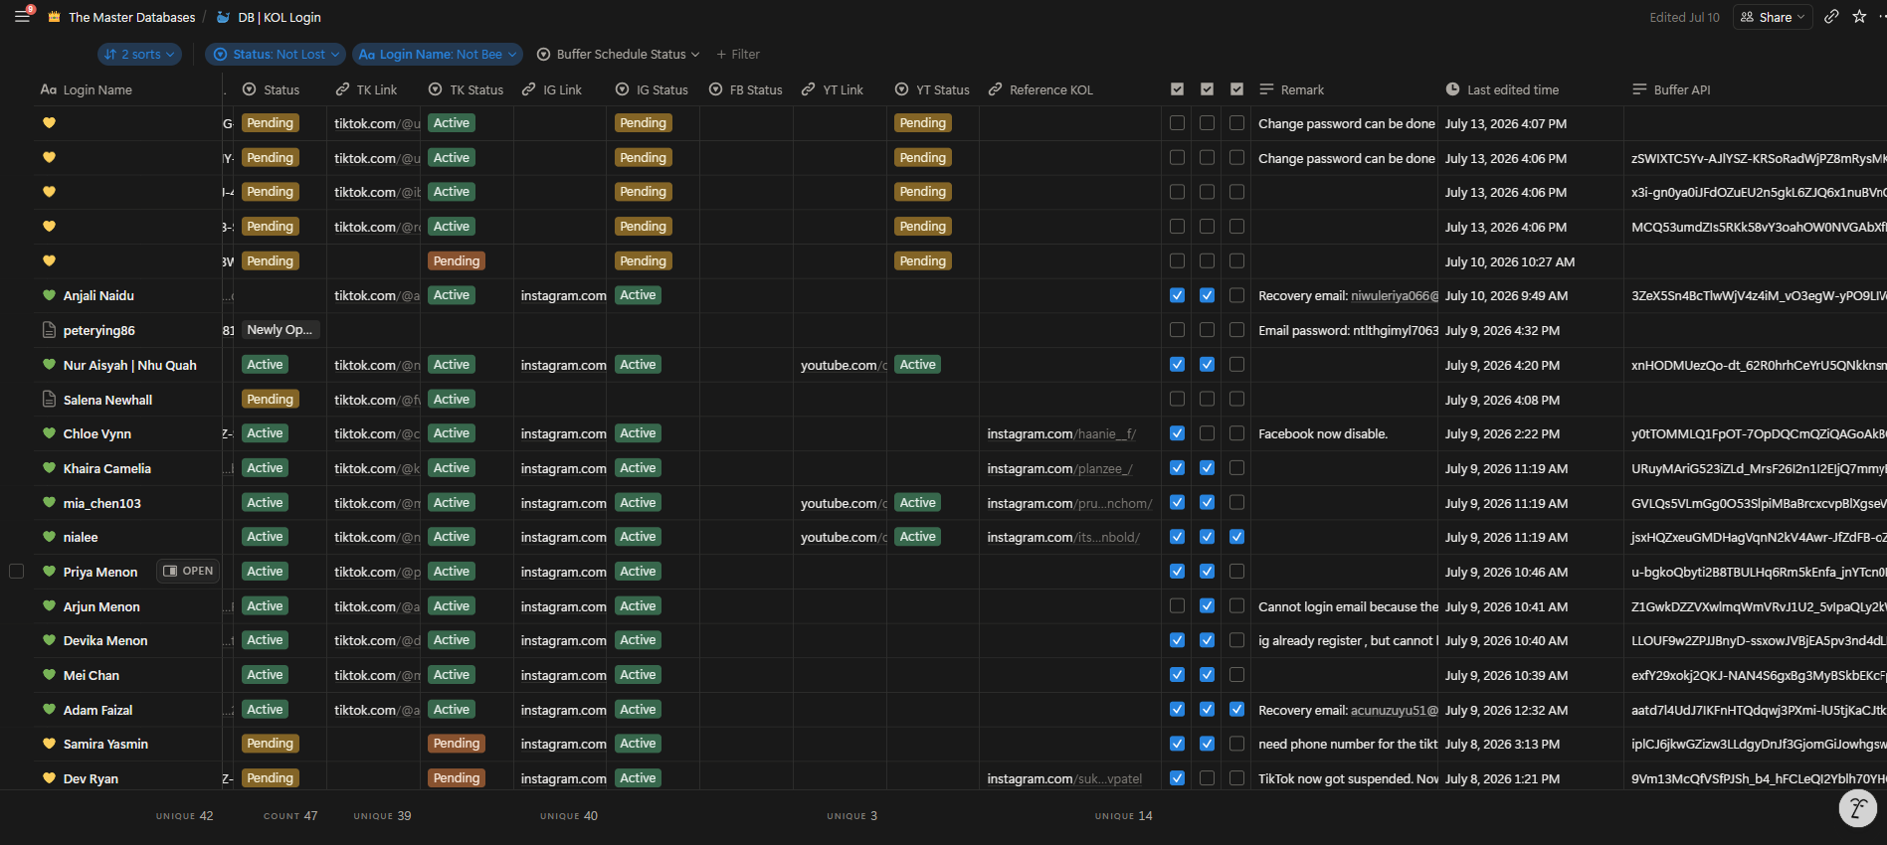Open instagram.com/planzee_/ reference link

pyautogui.click(x=1059, y=468)
